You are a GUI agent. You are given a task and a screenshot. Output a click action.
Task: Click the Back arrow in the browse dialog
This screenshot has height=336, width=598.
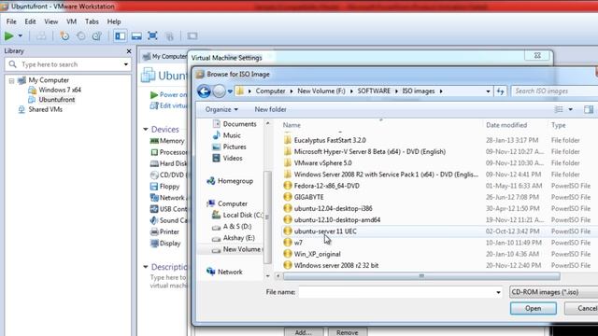(204, 91)
